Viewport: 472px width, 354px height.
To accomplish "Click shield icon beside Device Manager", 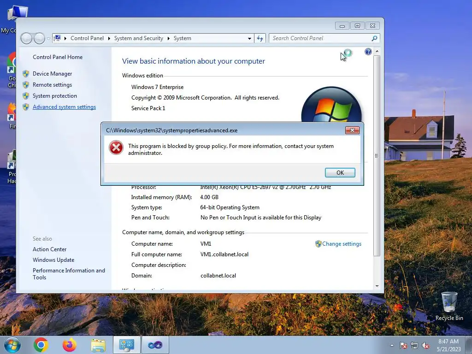I will coord(26,74).
